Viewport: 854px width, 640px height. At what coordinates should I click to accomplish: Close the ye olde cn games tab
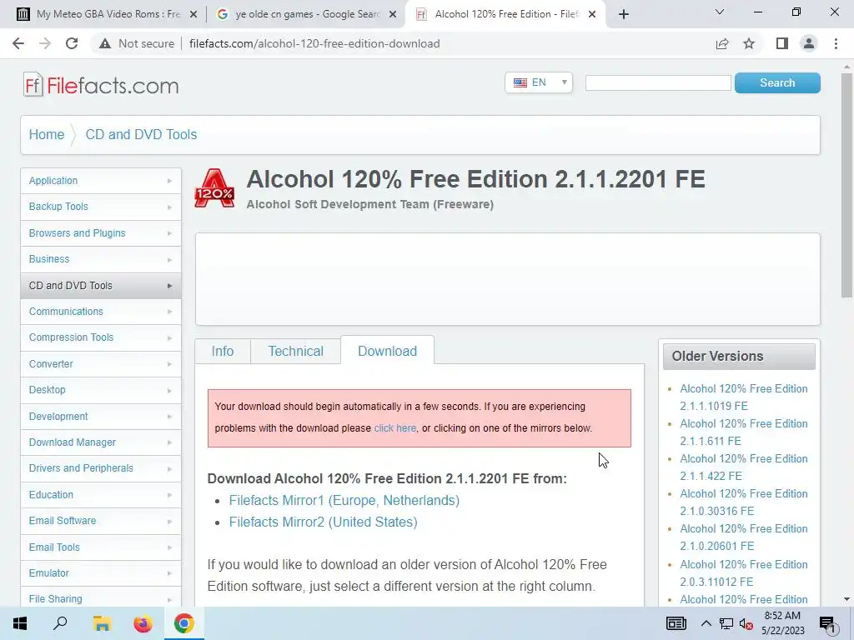coord(393,15)
